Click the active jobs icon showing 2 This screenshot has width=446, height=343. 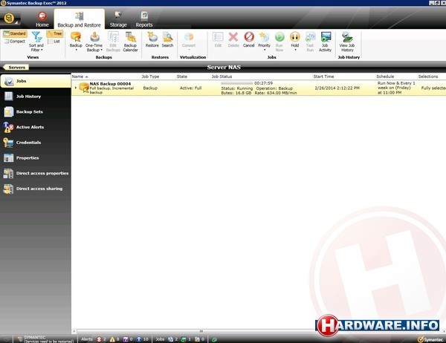pos(170,339)
